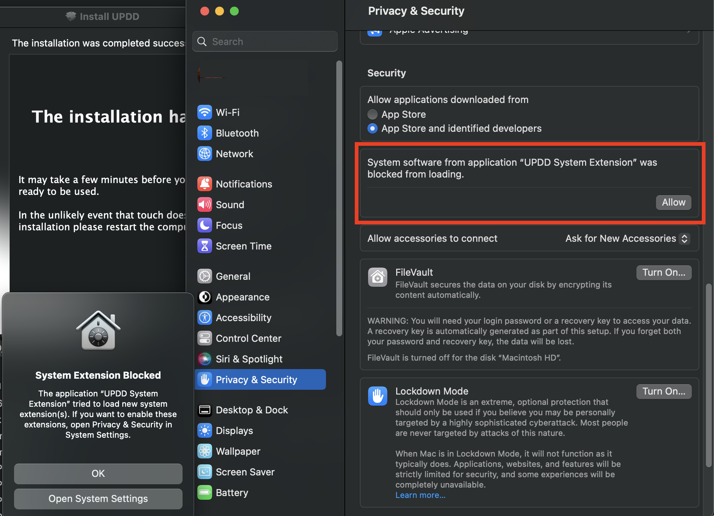The image size is (714, 516).
Task: Focus the Search input field
Action: pyautogui.click(x=265, y=41)
